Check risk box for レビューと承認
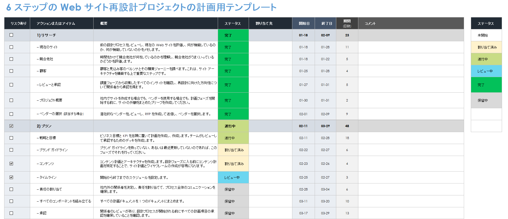The image size is (508, 219). click(x=11, y=85)
